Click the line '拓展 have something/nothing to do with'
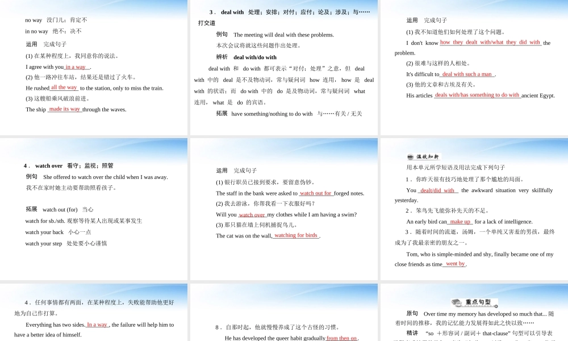Image resolution: width=568 pixels, height=341 pixels. click(x=289, y=114)
